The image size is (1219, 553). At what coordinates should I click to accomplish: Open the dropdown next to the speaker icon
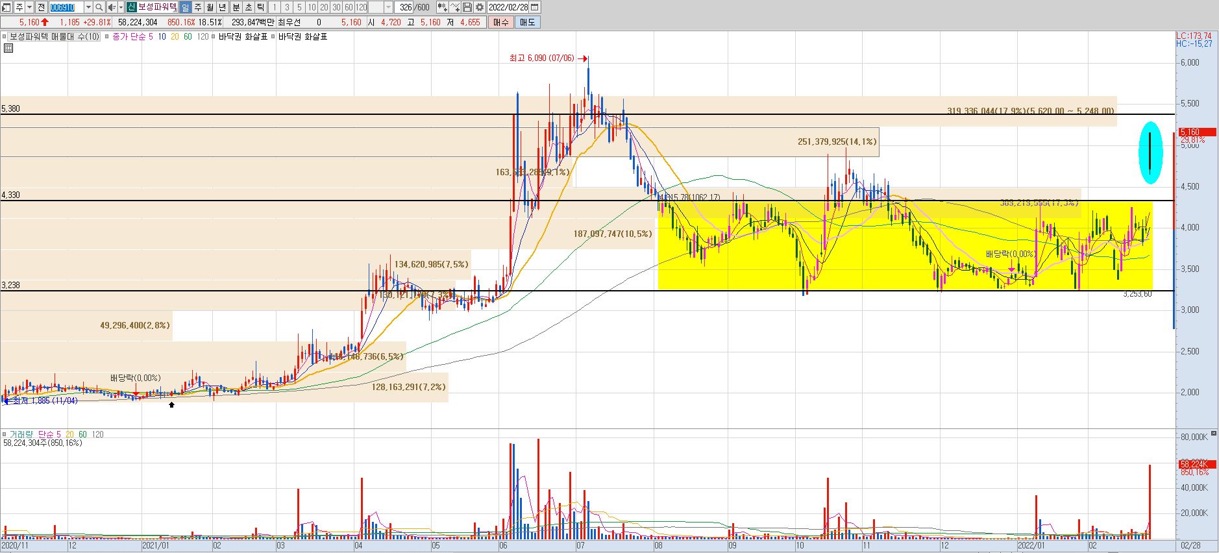pos(121,7)
